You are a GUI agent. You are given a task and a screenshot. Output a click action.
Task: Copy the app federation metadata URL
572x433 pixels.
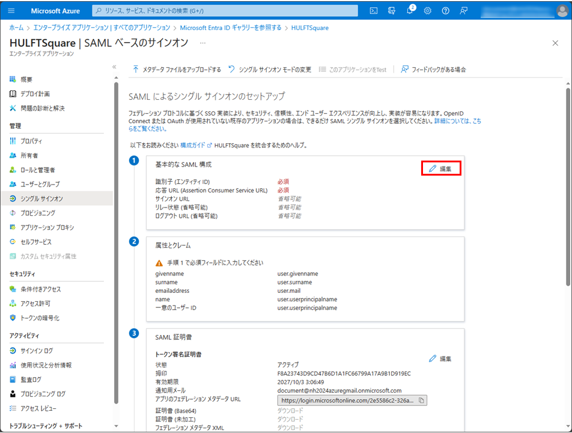(421, 400)
